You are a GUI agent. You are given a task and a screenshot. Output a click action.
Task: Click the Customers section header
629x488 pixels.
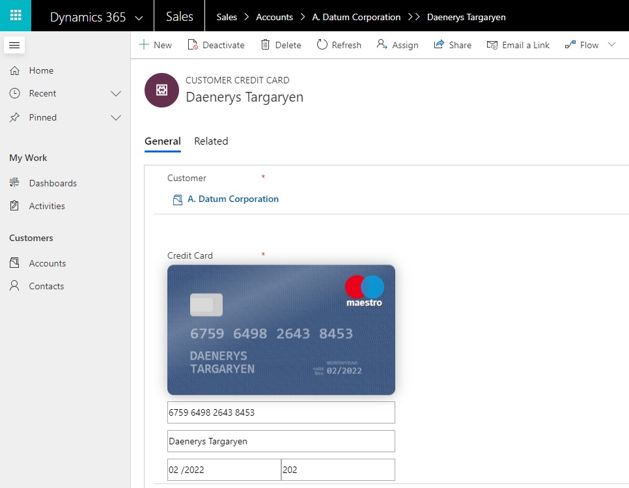click(x=31, y=238)
